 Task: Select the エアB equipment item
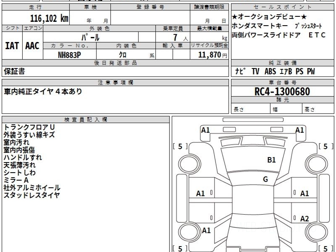[x=286, y=72]
